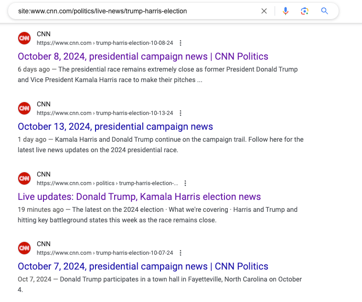This screenshot has height=302, width=362.
Task: Start voice search with microphone icon
Action: 286,11
